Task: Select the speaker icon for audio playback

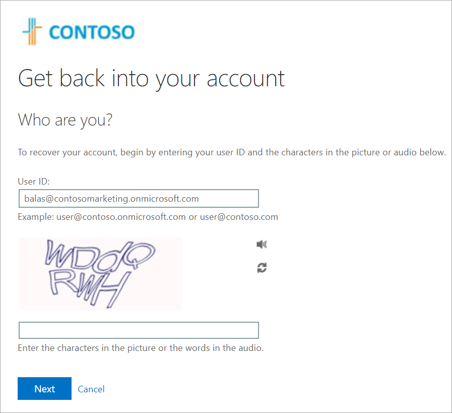Action: tap(262, 244)
